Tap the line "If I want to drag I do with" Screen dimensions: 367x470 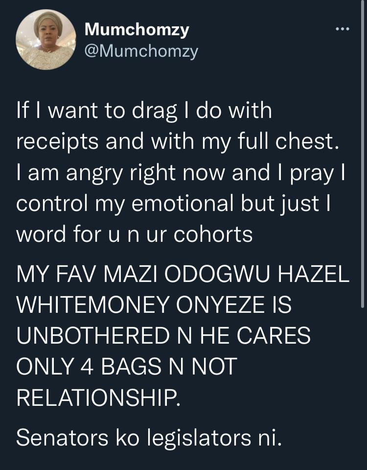click(x=144, y=111)
